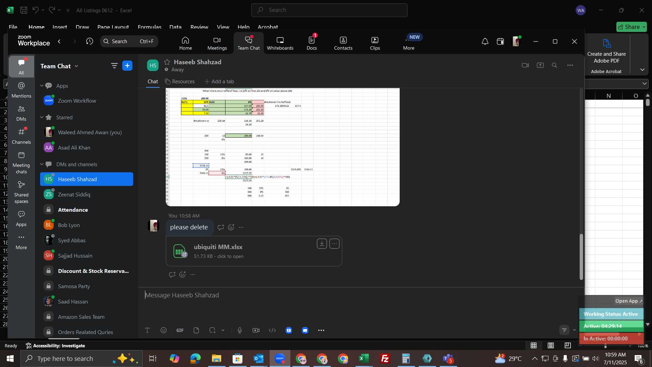Image resolution: width=652 pixels, height=367 pixels.
Task: Open more composer options ellipsis
Action: [321, 330]
